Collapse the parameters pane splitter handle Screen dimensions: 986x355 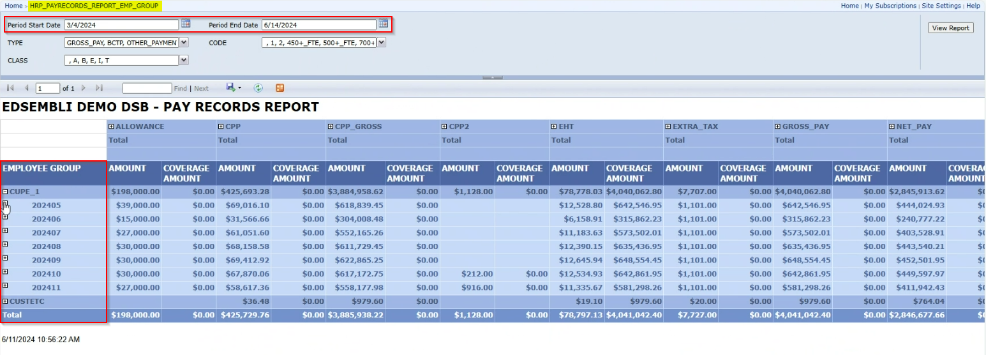coord(493,77)
